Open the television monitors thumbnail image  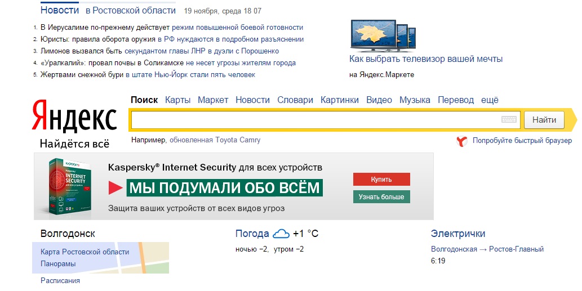click(x=383, y=35)
